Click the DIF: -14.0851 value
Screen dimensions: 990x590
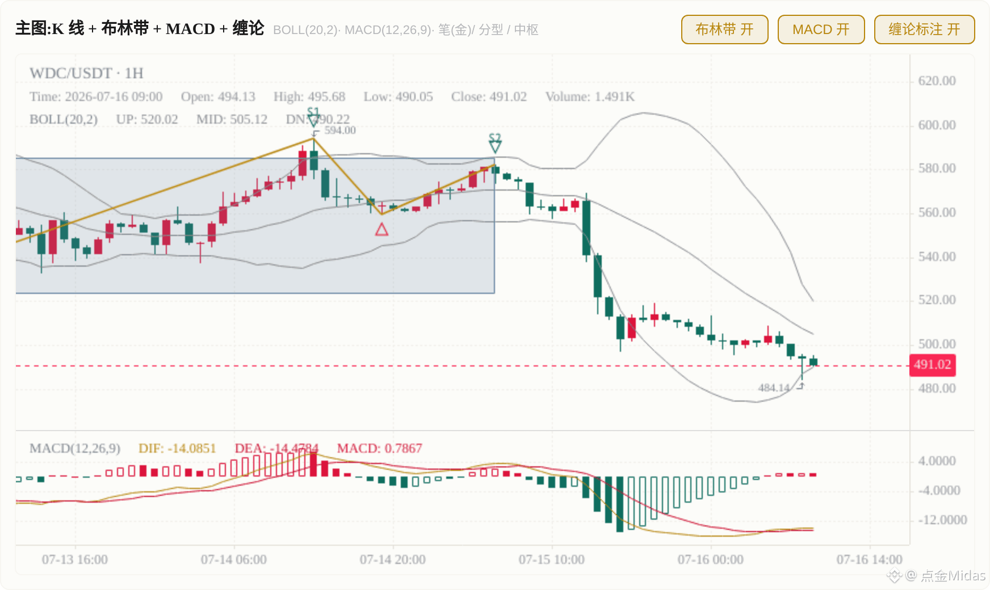pos(177,449)
